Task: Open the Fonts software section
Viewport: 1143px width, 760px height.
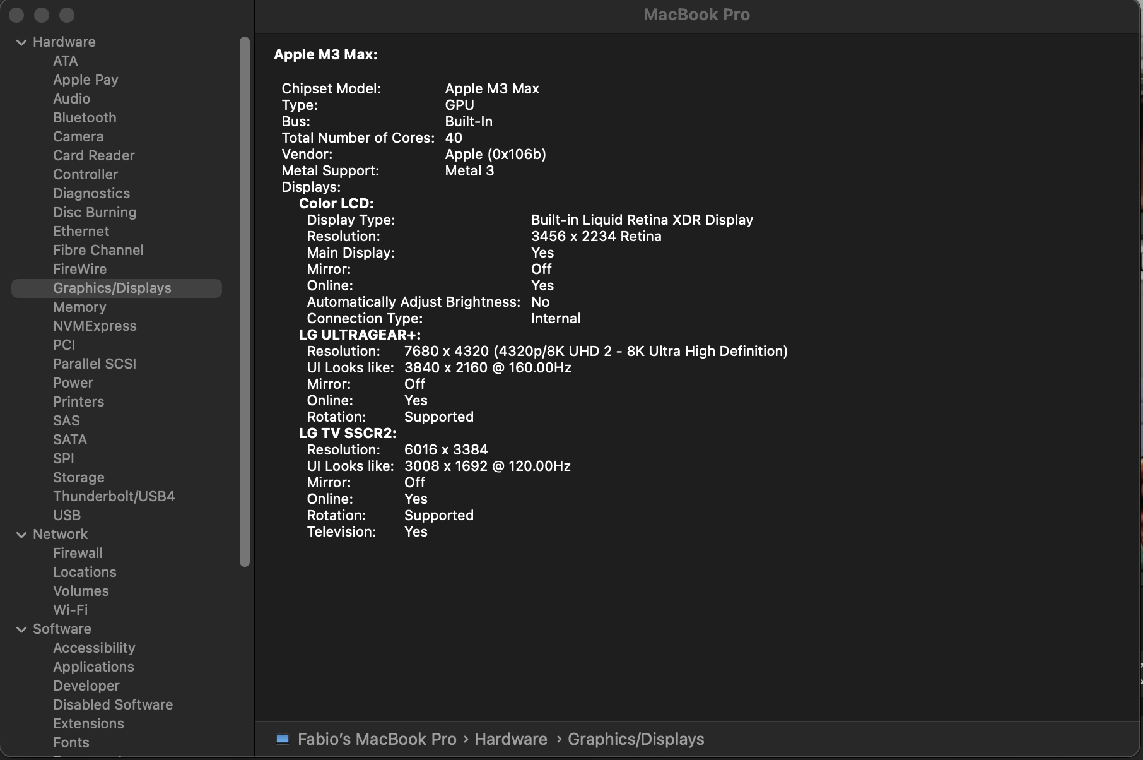Action: click(71, 742)
